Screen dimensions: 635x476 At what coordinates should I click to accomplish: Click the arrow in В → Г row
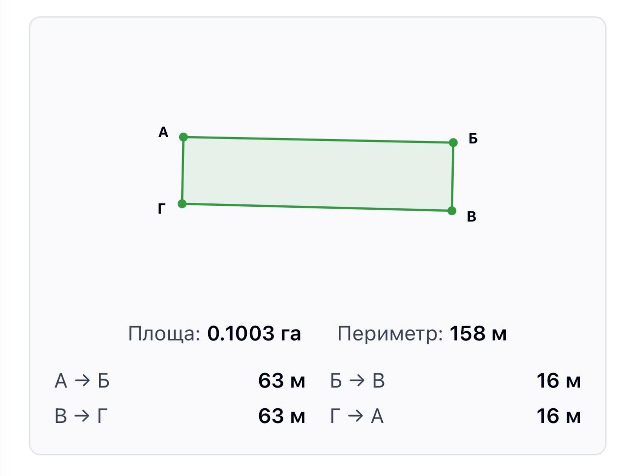pos(82,416)
